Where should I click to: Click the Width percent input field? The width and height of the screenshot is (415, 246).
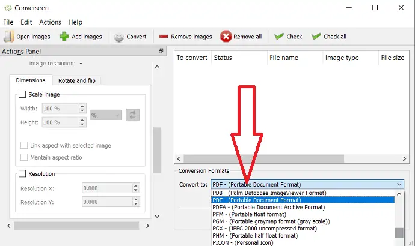tap(60, 109)
